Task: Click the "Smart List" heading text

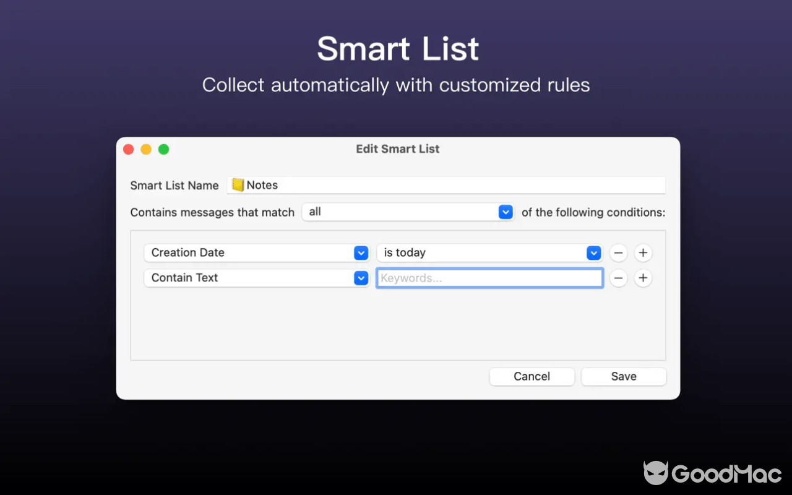Action: pos(397,49)
